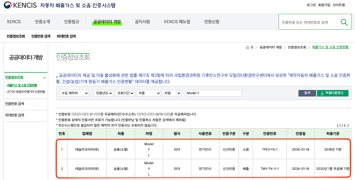Click the KENCIS logo emblem

8,5
